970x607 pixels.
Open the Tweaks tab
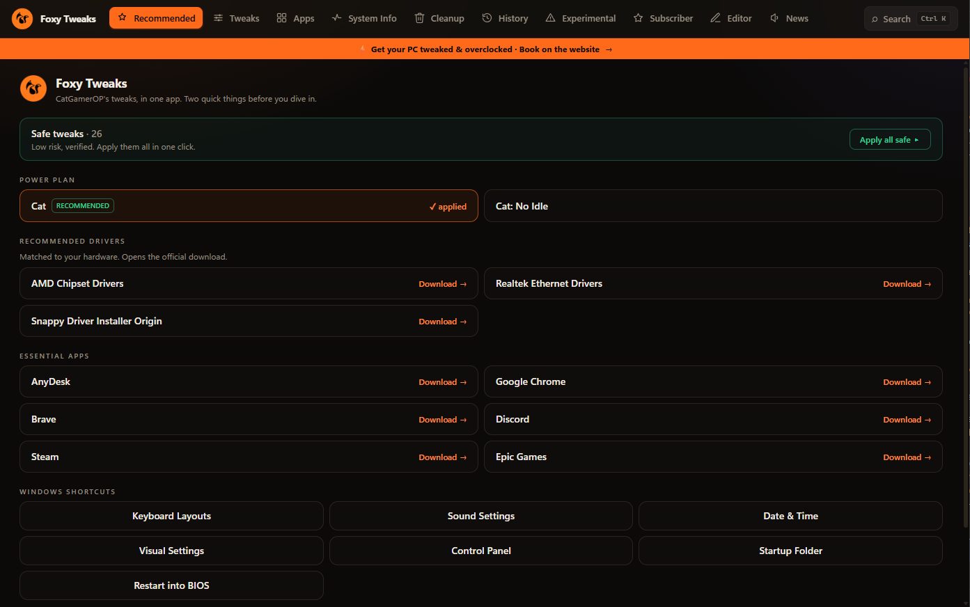(236, 18)
